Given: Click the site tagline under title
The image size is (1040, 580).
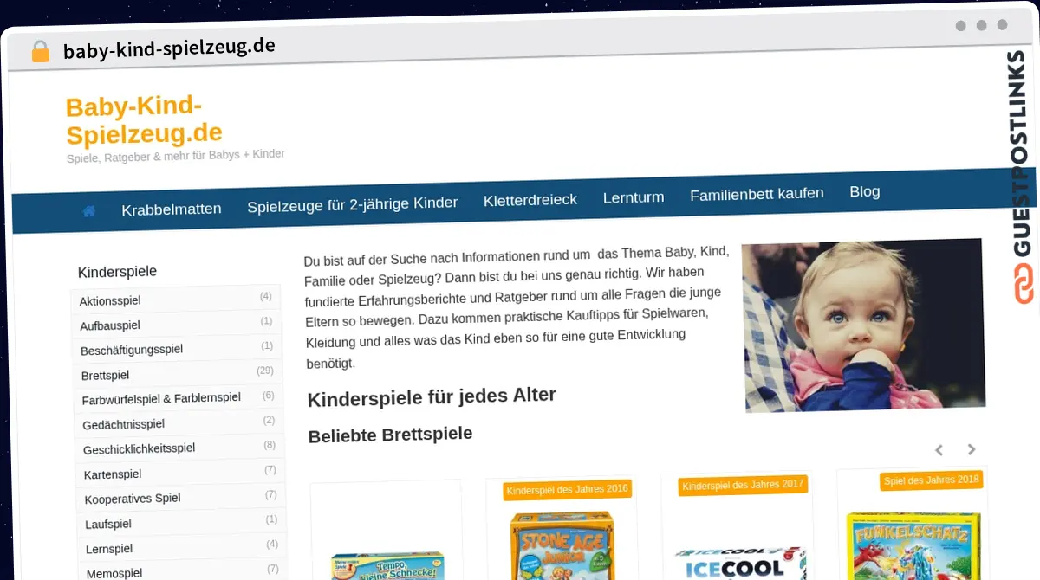Looking at the screenshot, I should 176,157.
